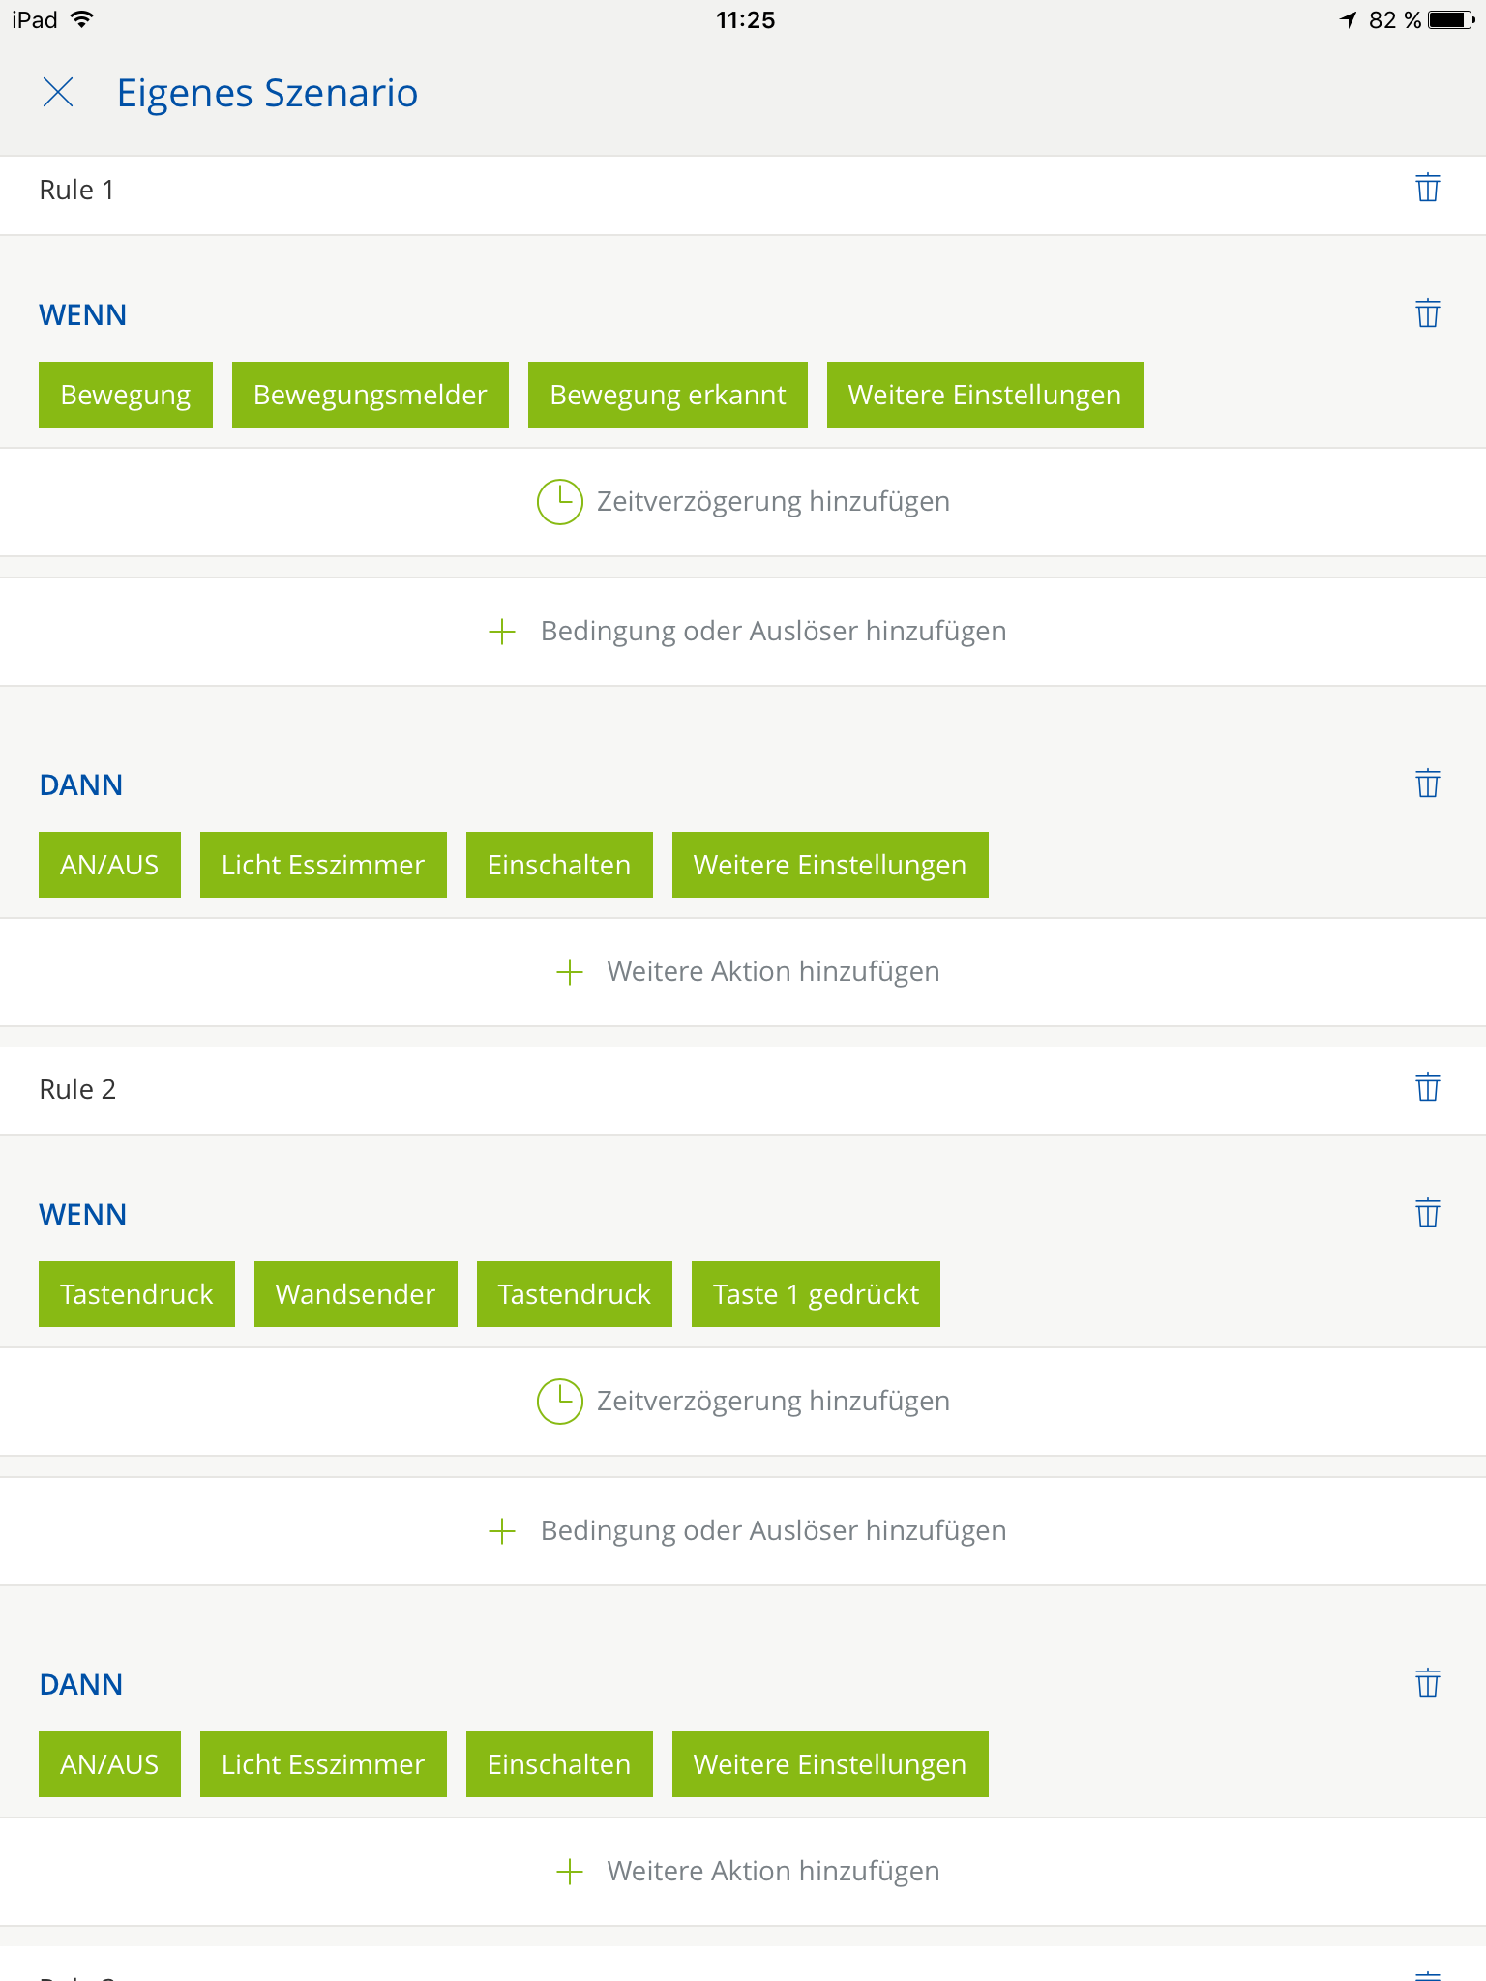Image resolution: width=1486 pixels, height=1981 pixels.
Task: Delete the WENN condition in Rule 1
Action: tap(1427, 313)
